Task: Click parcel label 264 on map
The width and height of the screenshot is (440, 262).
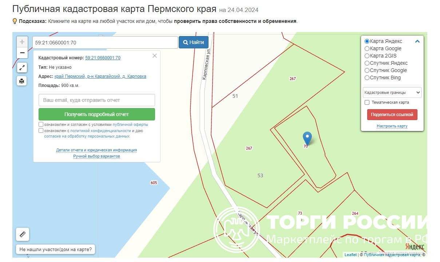Action: coord(355,213)
